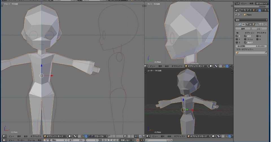Open viewport shading selector in front viewport header
271x142 pixels.
(x=70, y=136)
